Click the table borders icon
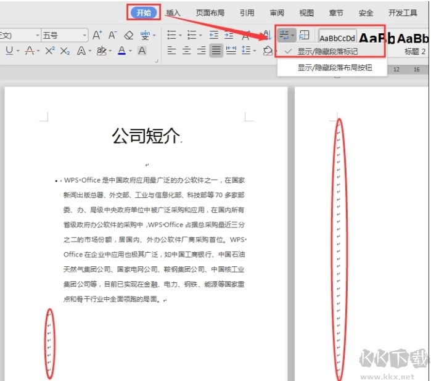The width and height of the screenshot is (431, 381). (x=304, y=36)
